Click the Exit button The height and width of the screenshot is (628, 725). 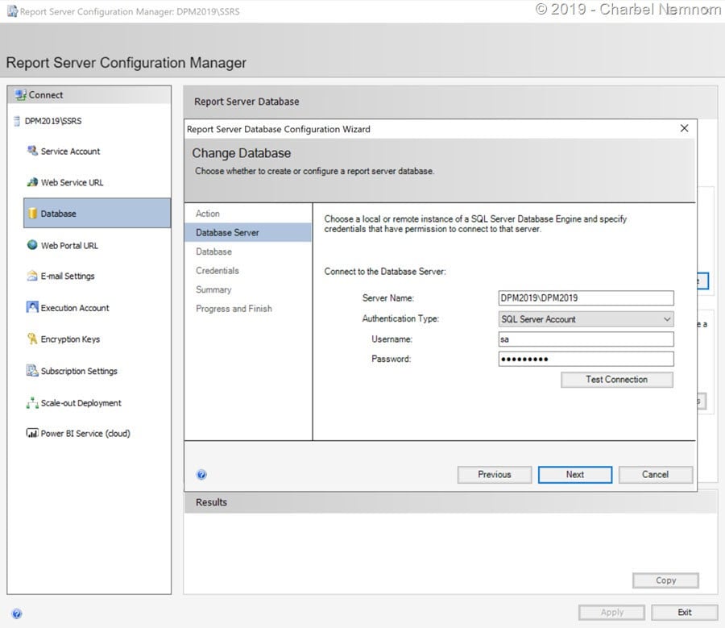[684, 612]
